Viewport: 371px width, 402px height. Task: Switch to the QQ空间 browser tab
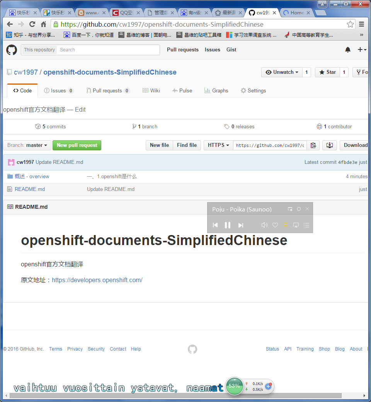[x=126, y=12]
